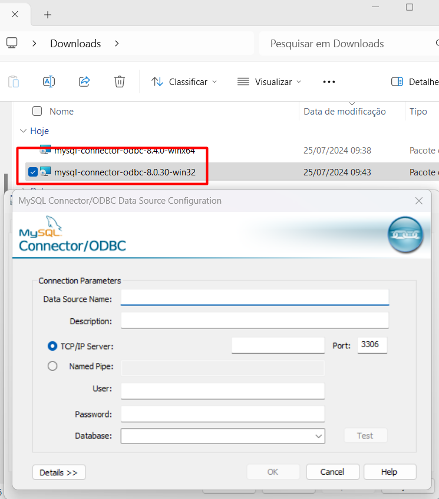Minimize the Explorer window

[x=375, y=7]
